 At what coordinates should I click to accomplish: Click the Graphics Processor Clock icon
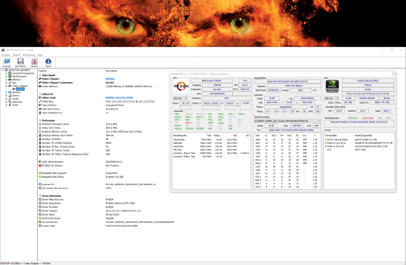[40, 124]
